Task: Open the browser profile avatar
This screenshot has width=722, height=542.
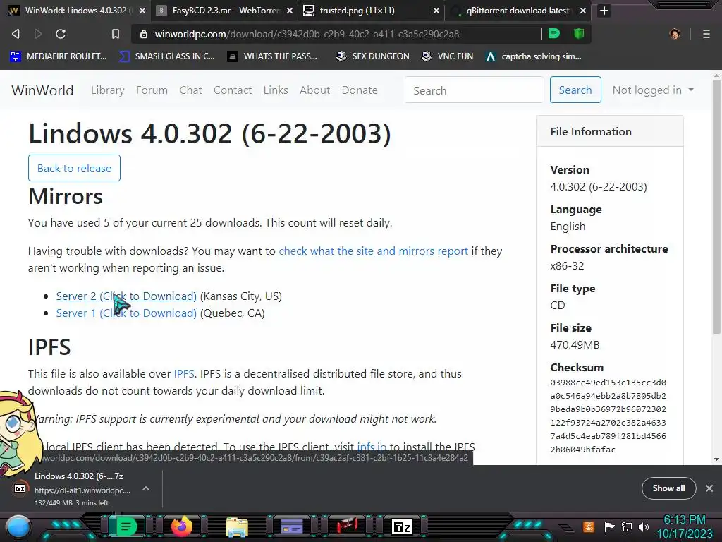Action: tap(675, 34)
